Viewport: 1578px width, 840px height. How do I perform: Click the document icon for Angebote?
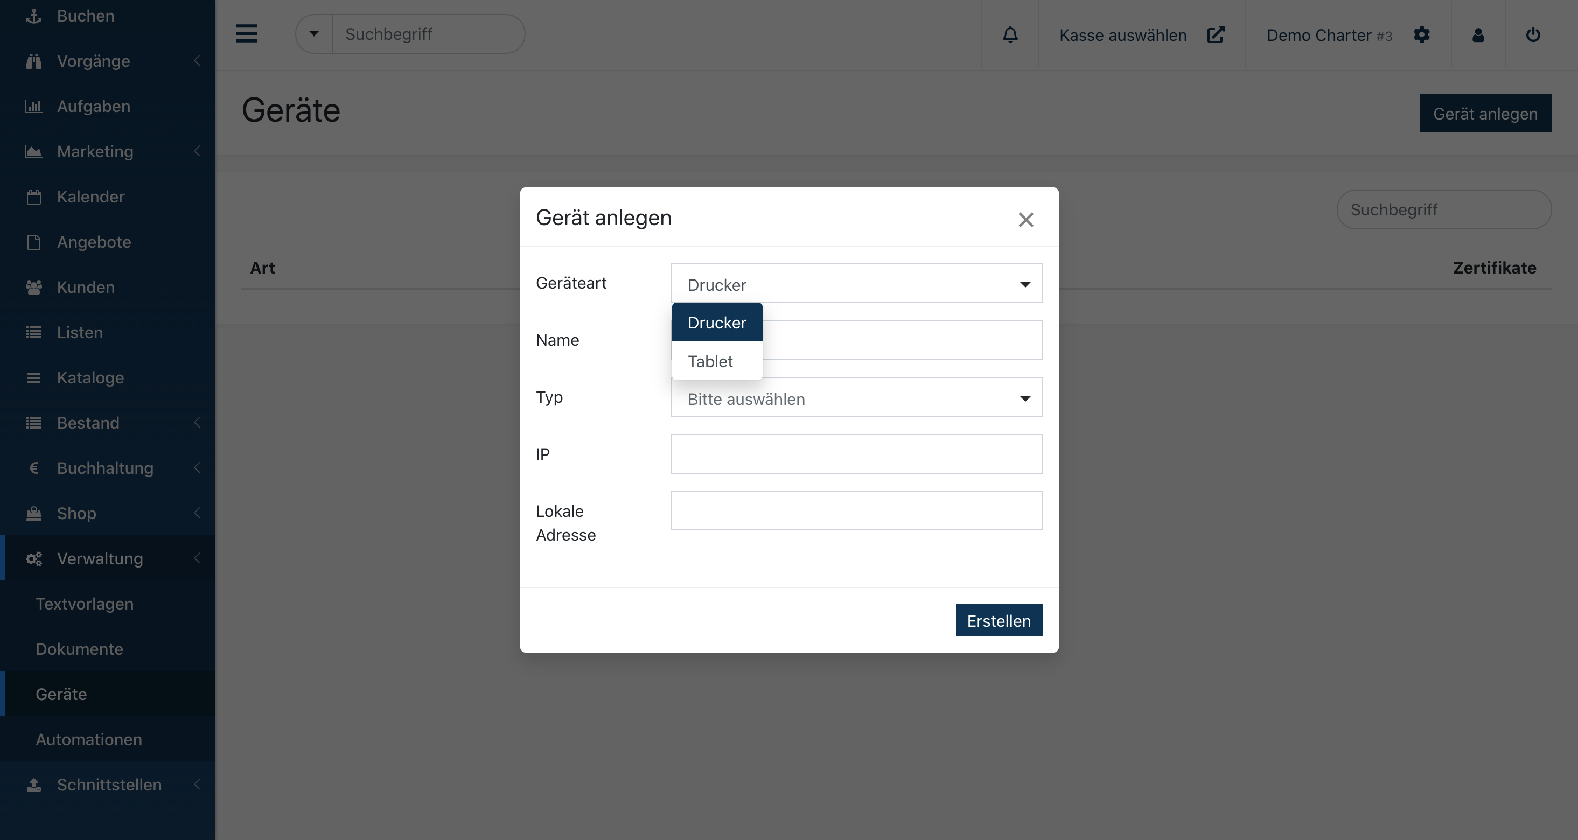34,242
